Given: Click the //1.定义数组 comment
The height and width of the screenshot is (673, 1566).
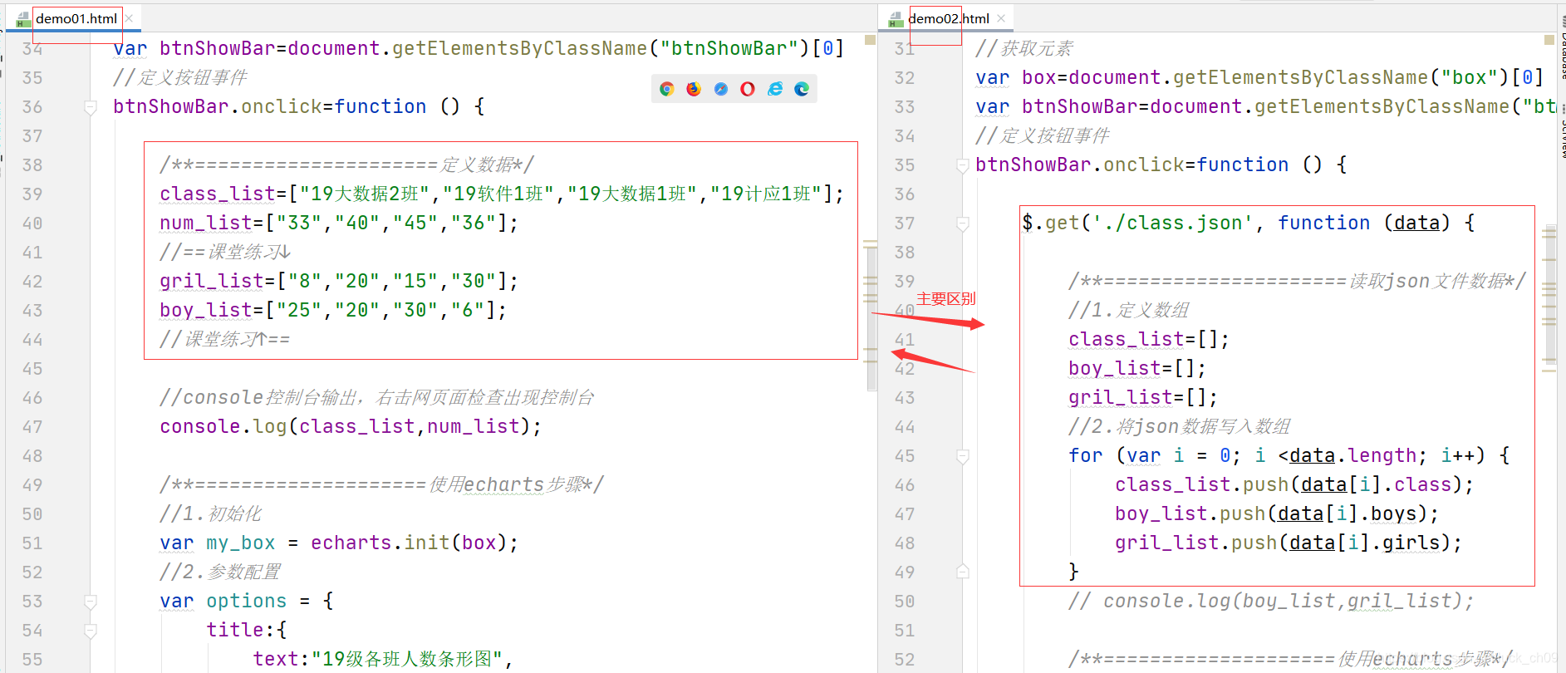Looking at the screenshot, I should point(1129,310).
